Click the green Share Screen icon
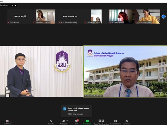This screenshot has width=167, height=125. click(87, 121)
